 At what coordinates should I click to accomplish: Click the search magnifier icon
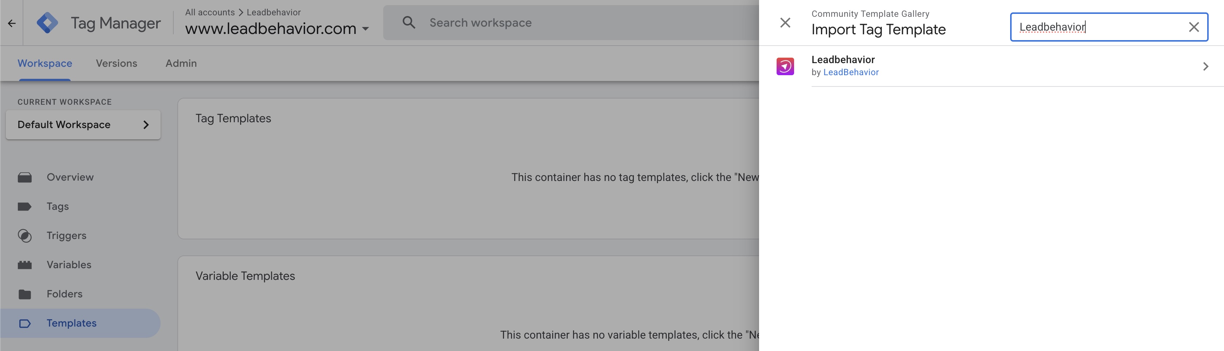click(x=409, y=22)
